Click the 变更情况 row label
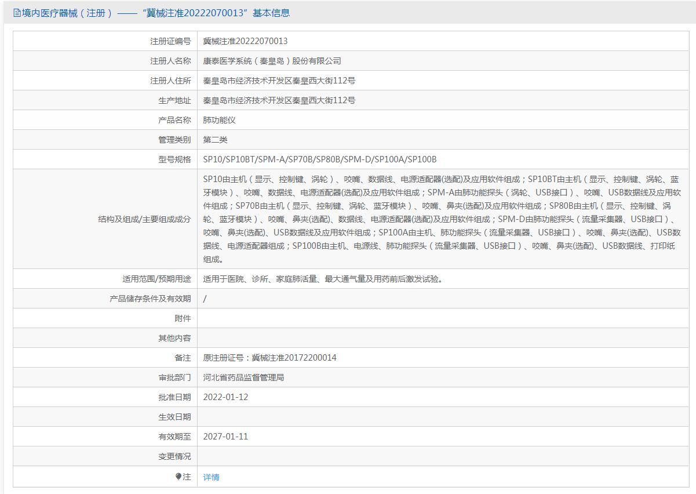Image resolution: width=696 pixels, height=494 pixels. [174, 456]
